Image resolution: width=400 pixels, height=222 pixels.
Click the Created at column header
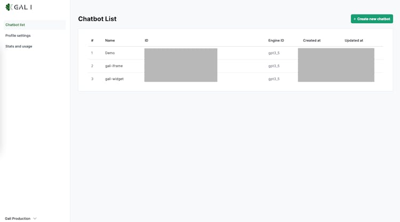(311, 40)
